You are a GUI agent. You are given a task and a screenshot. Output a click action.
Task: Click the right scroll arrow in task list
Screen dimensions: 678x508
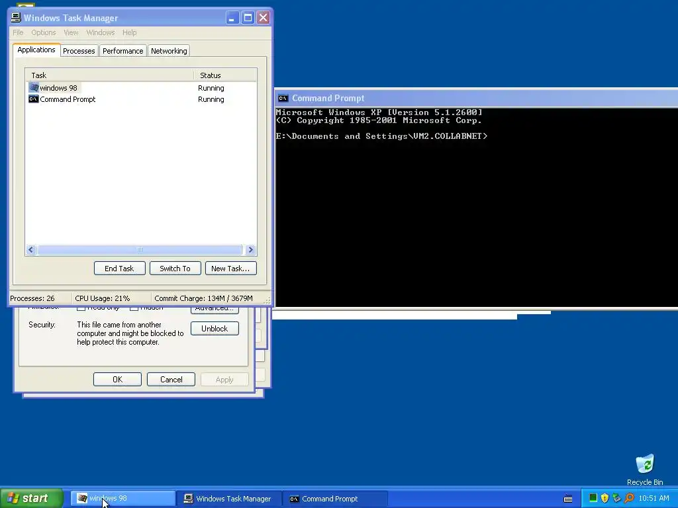pyautogui.click(x=250, y=249)
